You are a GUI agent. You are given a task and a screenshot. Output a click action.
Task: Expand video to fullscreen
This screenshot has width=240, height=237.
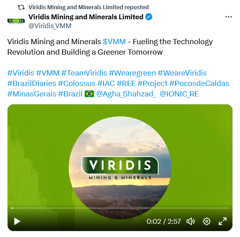[x=223, y=221]
